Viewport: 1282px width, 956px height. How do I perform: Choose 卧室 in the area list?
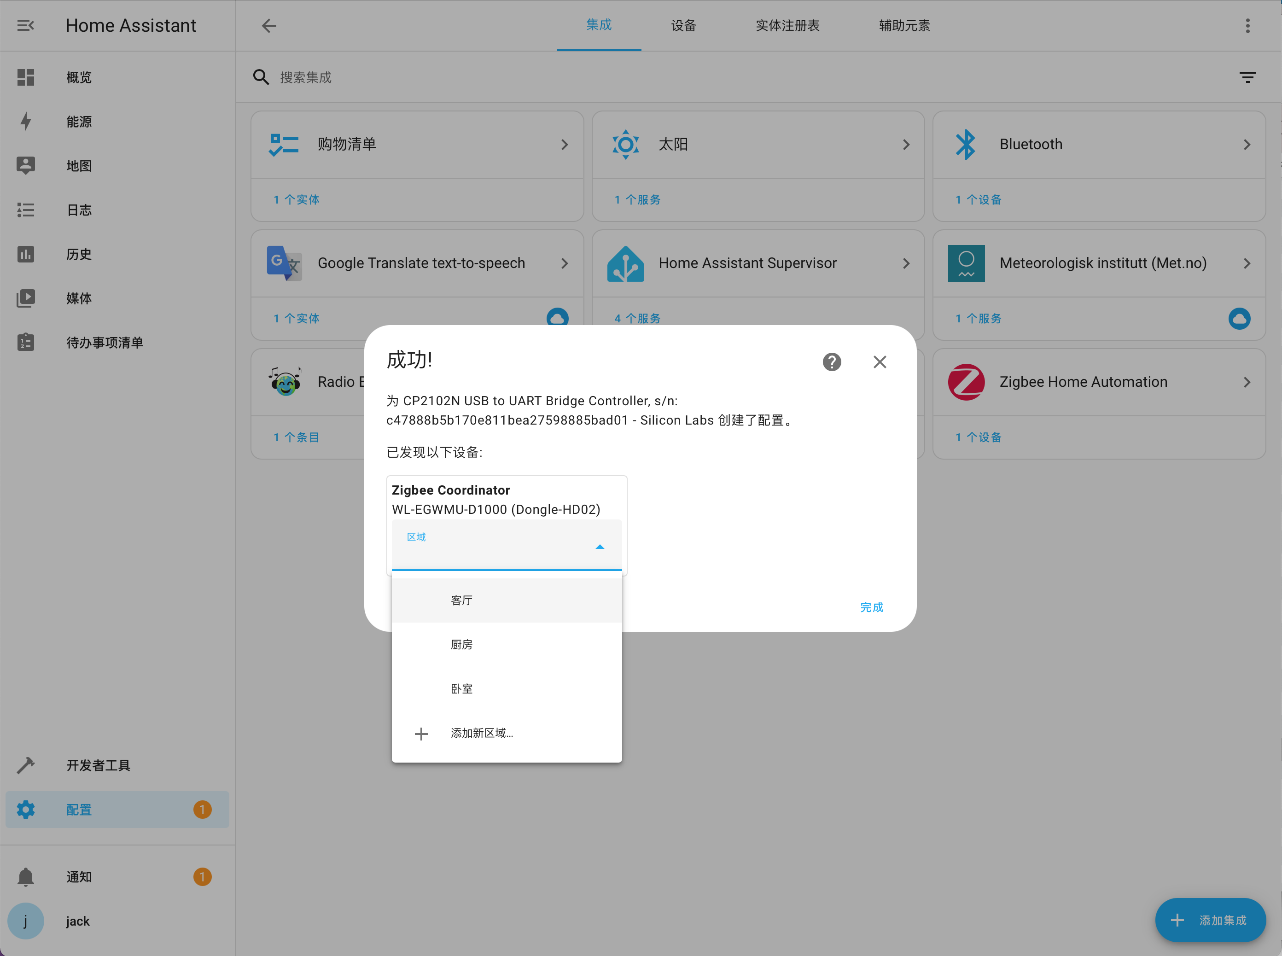pyautogui.click(x=461, y=688)
